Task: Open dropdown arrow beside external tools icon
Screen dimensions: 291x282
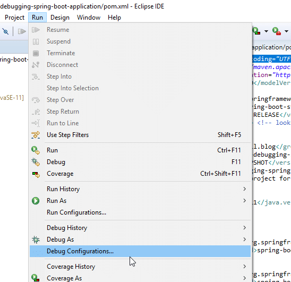Action: pos(286,31)
